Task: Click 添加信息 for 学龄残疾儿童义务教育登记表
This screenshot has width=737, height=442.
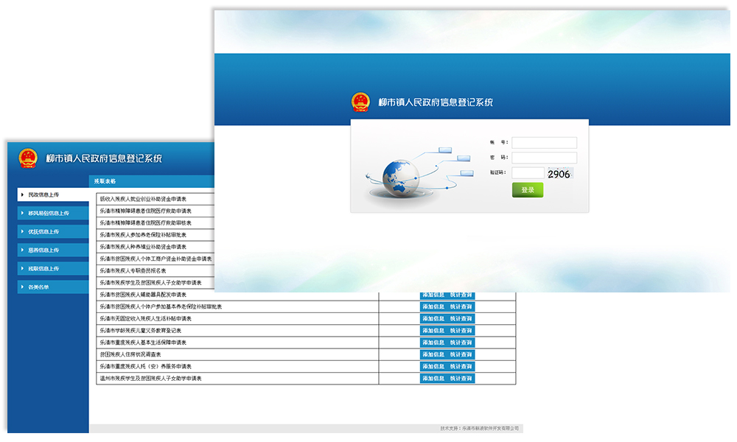Action: [x=433, y=331]
